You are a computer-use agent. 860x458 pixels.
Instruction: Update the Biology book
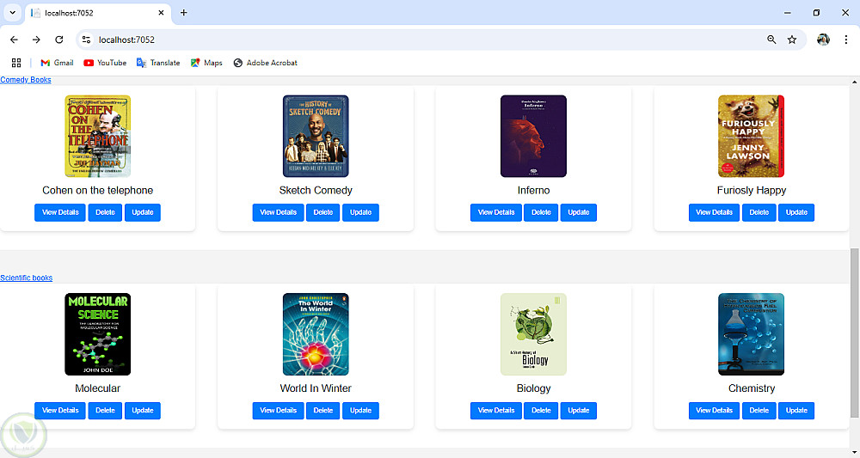578,411
